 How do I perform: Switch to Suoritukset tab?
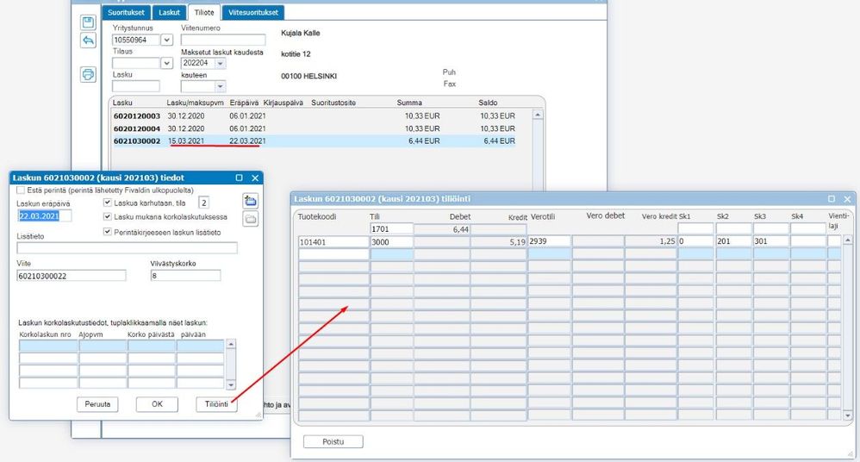(126, 12)
